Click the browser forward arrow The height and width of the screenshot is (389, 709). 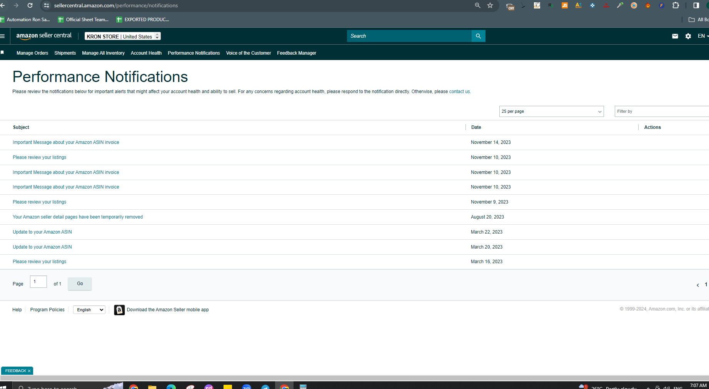click(16, 5)
